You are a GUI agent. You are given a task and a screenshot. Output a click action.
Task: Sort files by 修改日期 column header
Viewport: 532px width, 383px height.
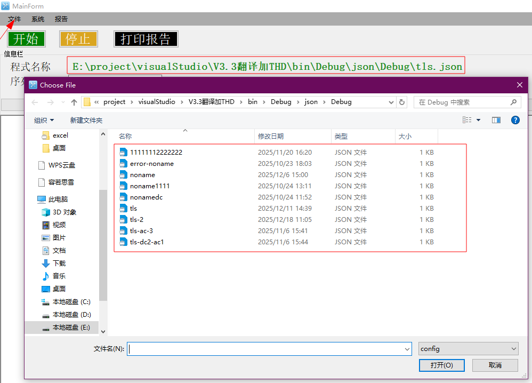(x=271, y=137)
